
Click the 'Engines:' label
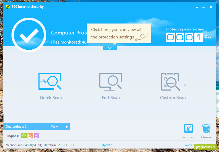[x=13, y=136]
